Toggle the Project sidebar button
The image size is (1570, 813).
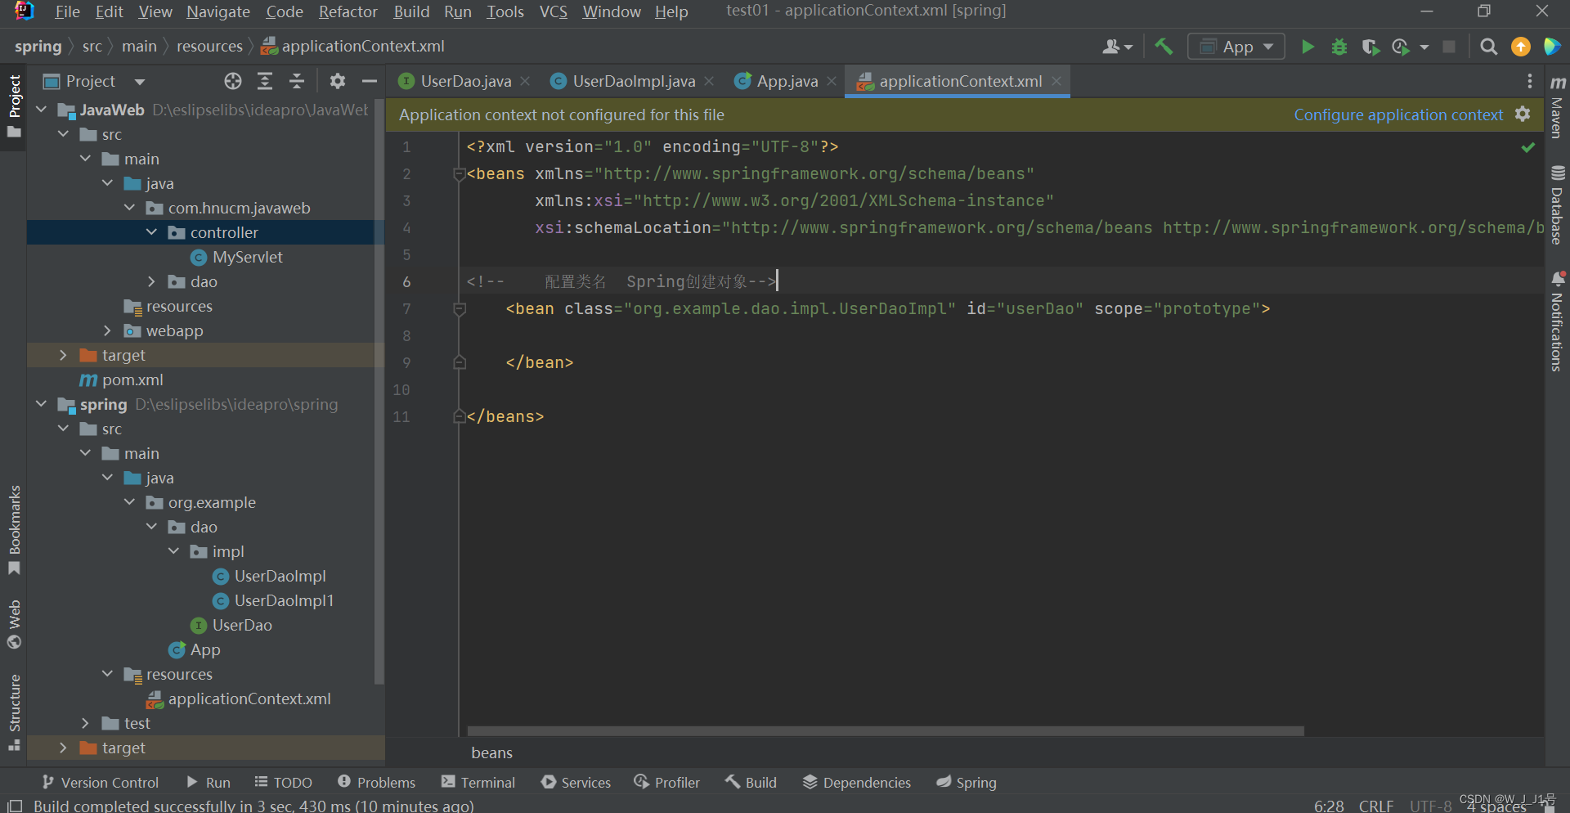pos(14,106)
